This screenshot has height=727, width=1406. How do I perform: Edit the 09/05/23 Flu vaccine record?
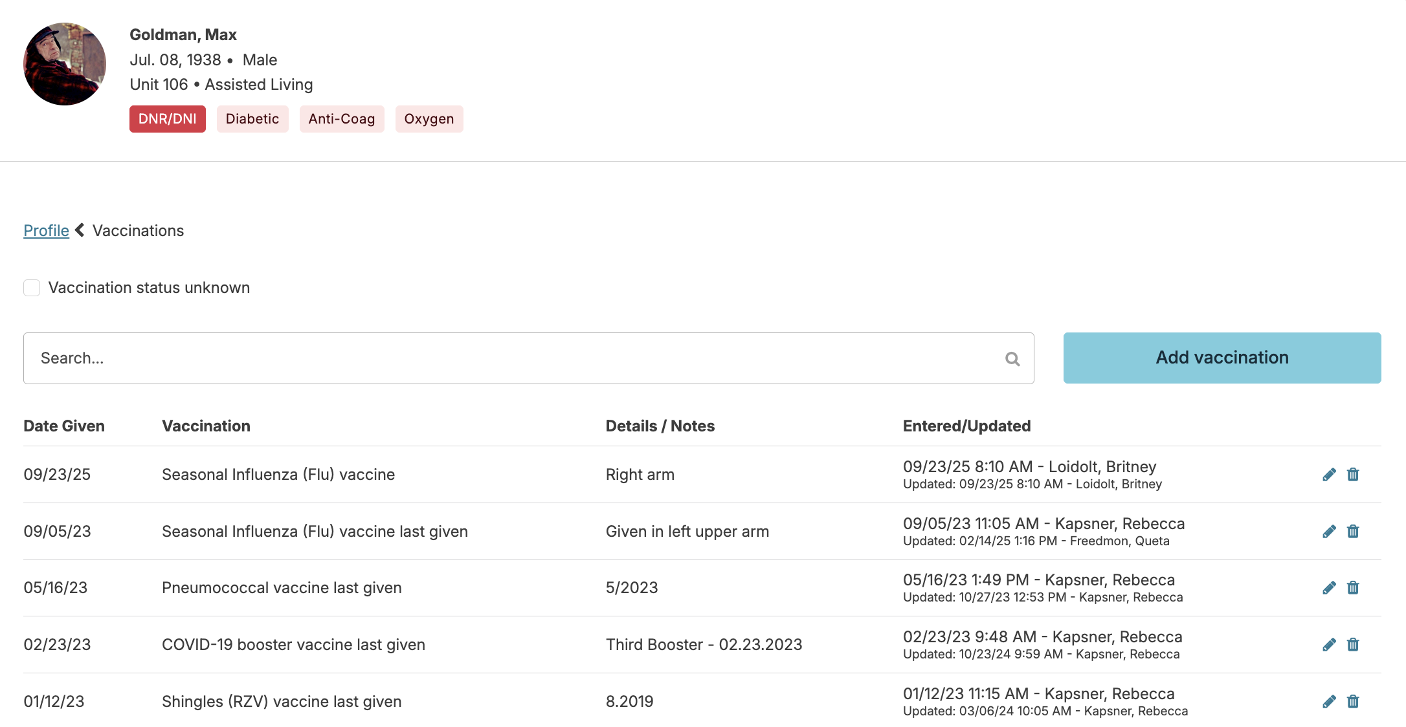pyautogui.click(x=1329, y=532)
